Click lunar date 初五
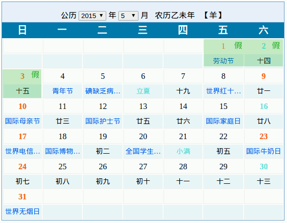Image resolution: width=287 pixels, height=223 pixels. (x=223, y=151)
